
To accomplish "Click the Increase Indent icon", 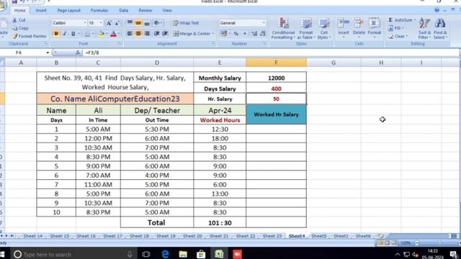I will click(x=165, y=34).
